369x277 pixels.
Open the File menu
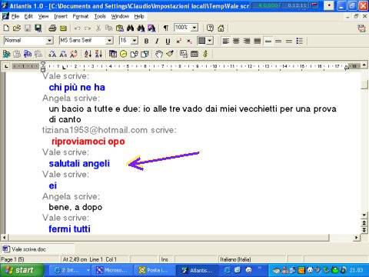[15, 16]
